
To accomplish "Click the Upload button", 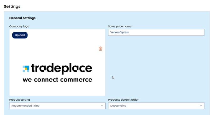I will click(x=20, y=35).
